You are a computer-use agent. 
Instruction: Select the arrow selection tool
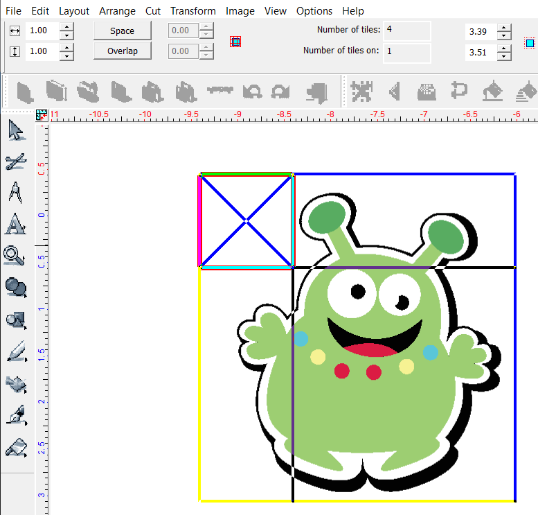(15, 130)
